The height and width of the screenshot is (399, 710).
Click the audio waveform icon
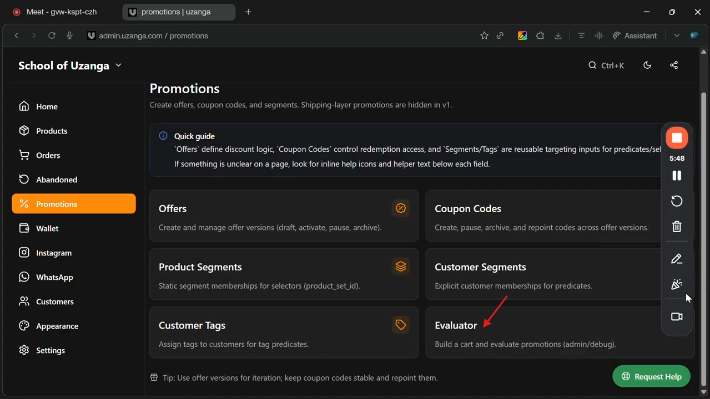[598, 35]
